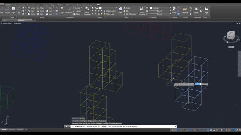Screen dimensions: 241x135
Task: Select the Line tool
Action: click(2, 10)
